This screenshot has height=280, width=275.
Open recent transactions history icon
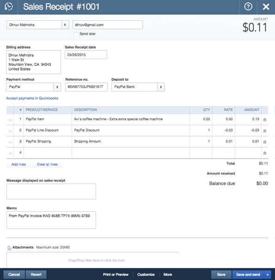click(9, 7)
